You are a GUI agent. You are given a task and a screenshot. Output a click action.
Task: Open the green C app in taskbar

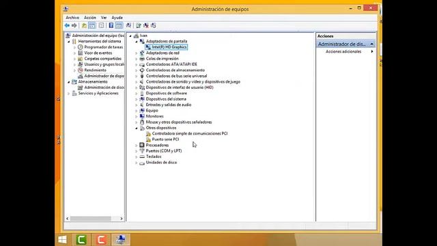[81, 240]
